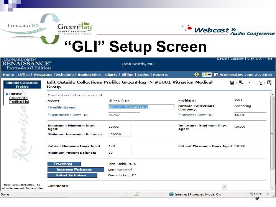
Task: Click Patient Maximum Days Aged field
Action: click(x=246, y=146)
